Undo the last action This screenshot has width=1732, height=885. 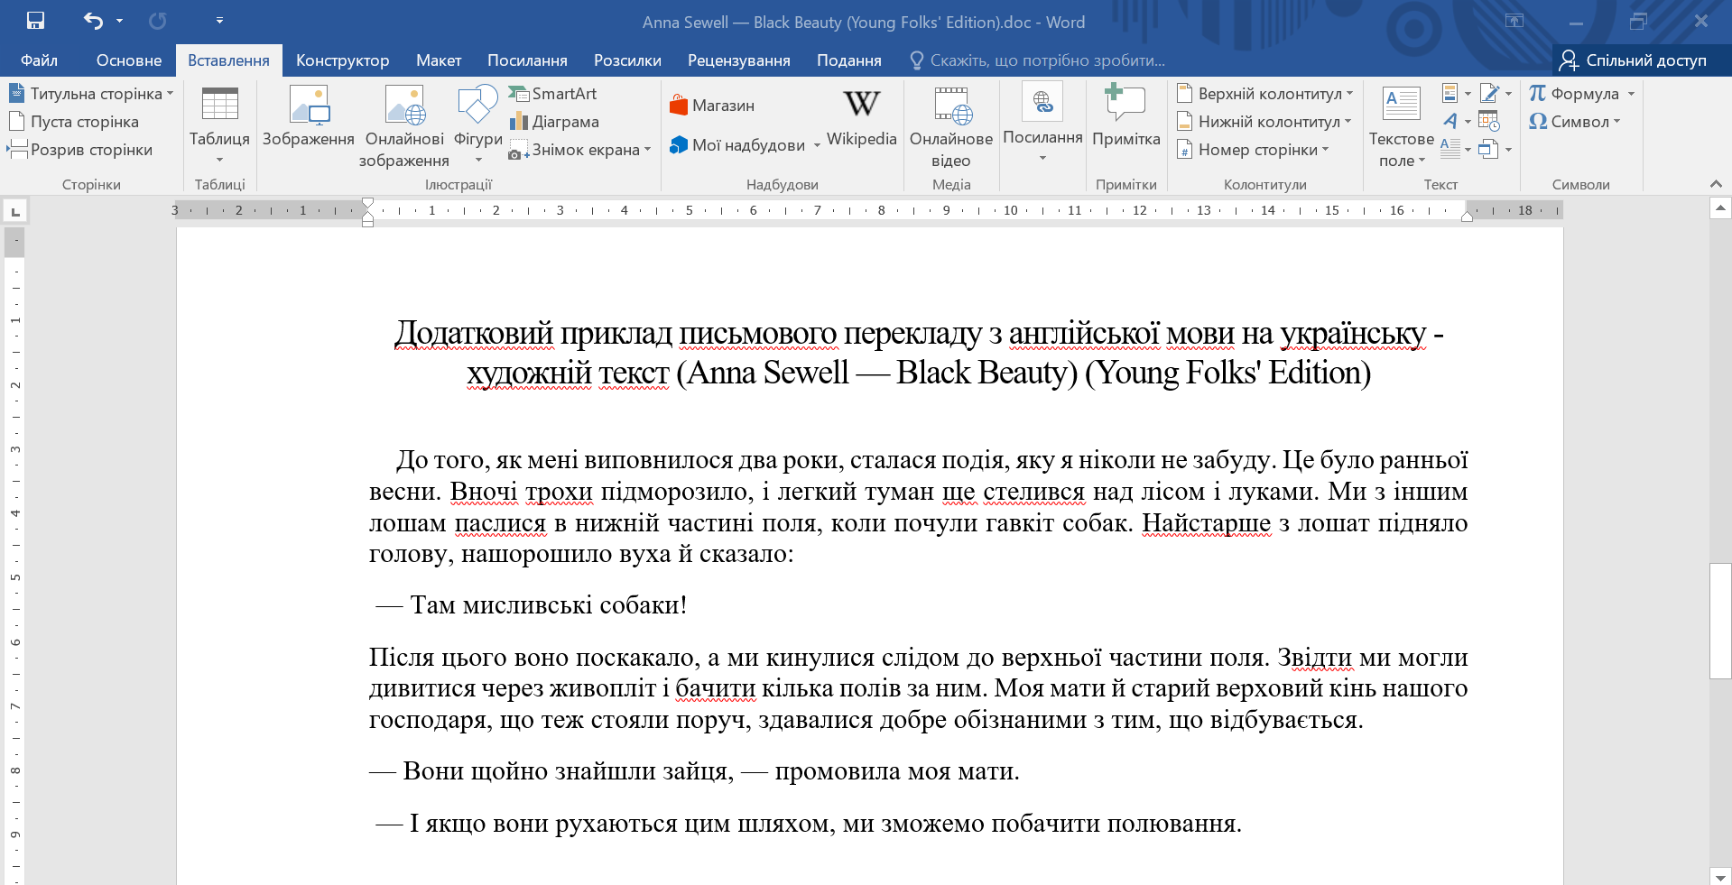(x=93, y=21)
